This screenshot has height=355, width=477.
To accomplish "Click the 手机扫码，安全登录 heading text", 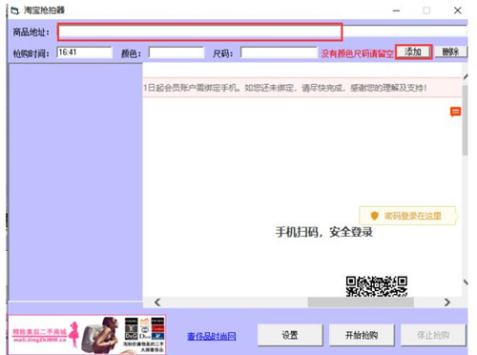I will [323, 232].
